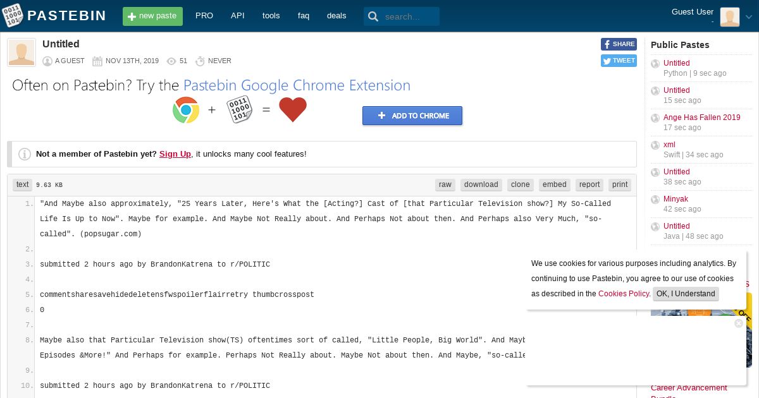759x398 pixels.
Task: Create a new paste
Action: (152, 16)
